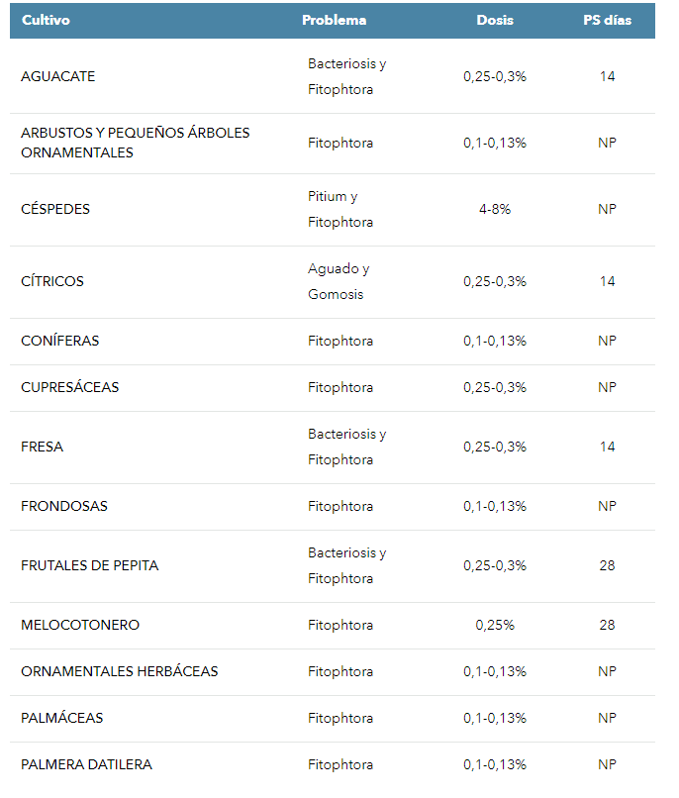Select FRUTALES DE PEPITA row label
This screenshot has height=798, width=679.
tap(89, 566)
